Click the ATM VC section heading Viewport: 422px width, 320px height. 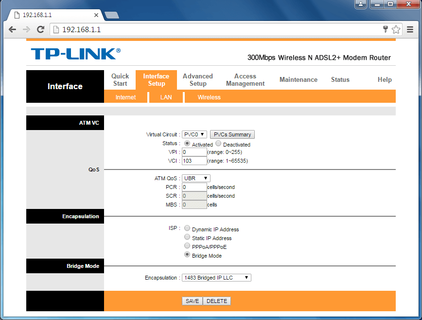click(89, 123)
